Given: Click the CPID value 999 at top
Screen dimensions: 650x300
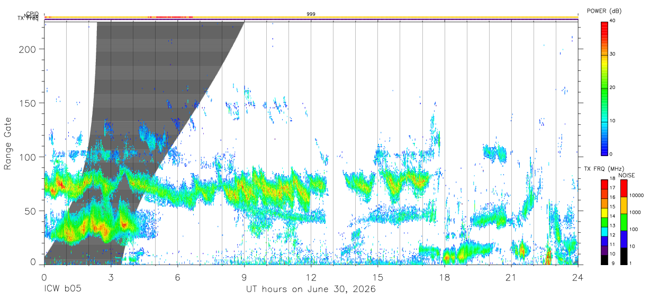Looking at the screenshot, I should coord(311,14).
